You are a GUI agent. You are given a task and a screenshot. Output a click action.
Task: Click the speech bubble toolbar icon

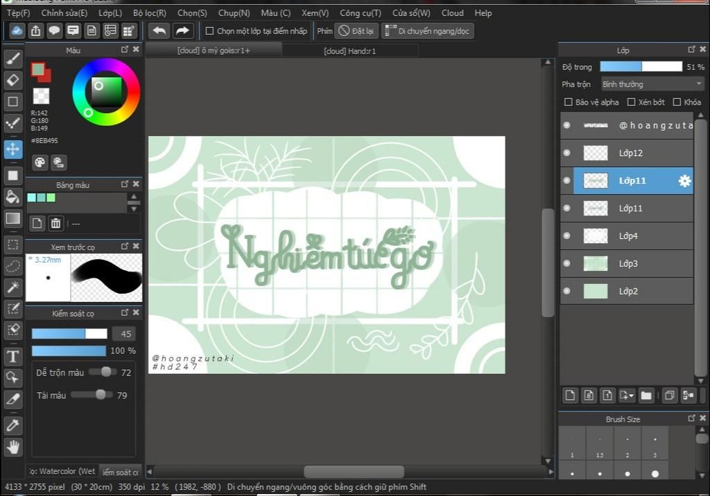(x=54, y=30)
